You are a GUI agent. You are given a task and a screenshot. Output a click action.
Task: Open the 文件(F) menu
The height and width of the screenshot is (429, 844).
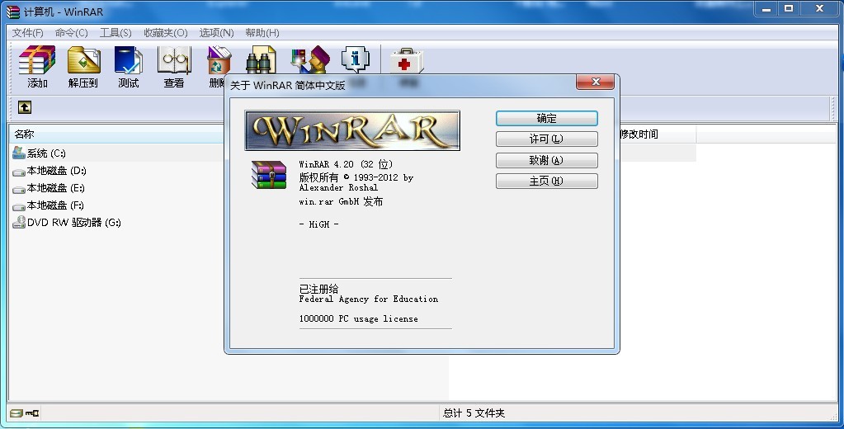(27, 33)
